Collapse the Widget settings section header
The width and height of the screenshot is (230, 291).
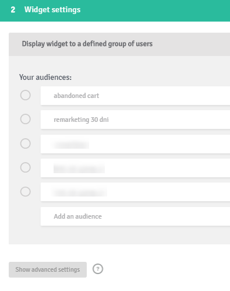pyautogui.click(x=115, y=10)
